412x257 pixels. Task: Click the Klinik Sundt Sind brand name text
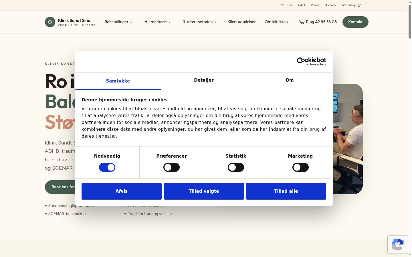click(74, 21)
